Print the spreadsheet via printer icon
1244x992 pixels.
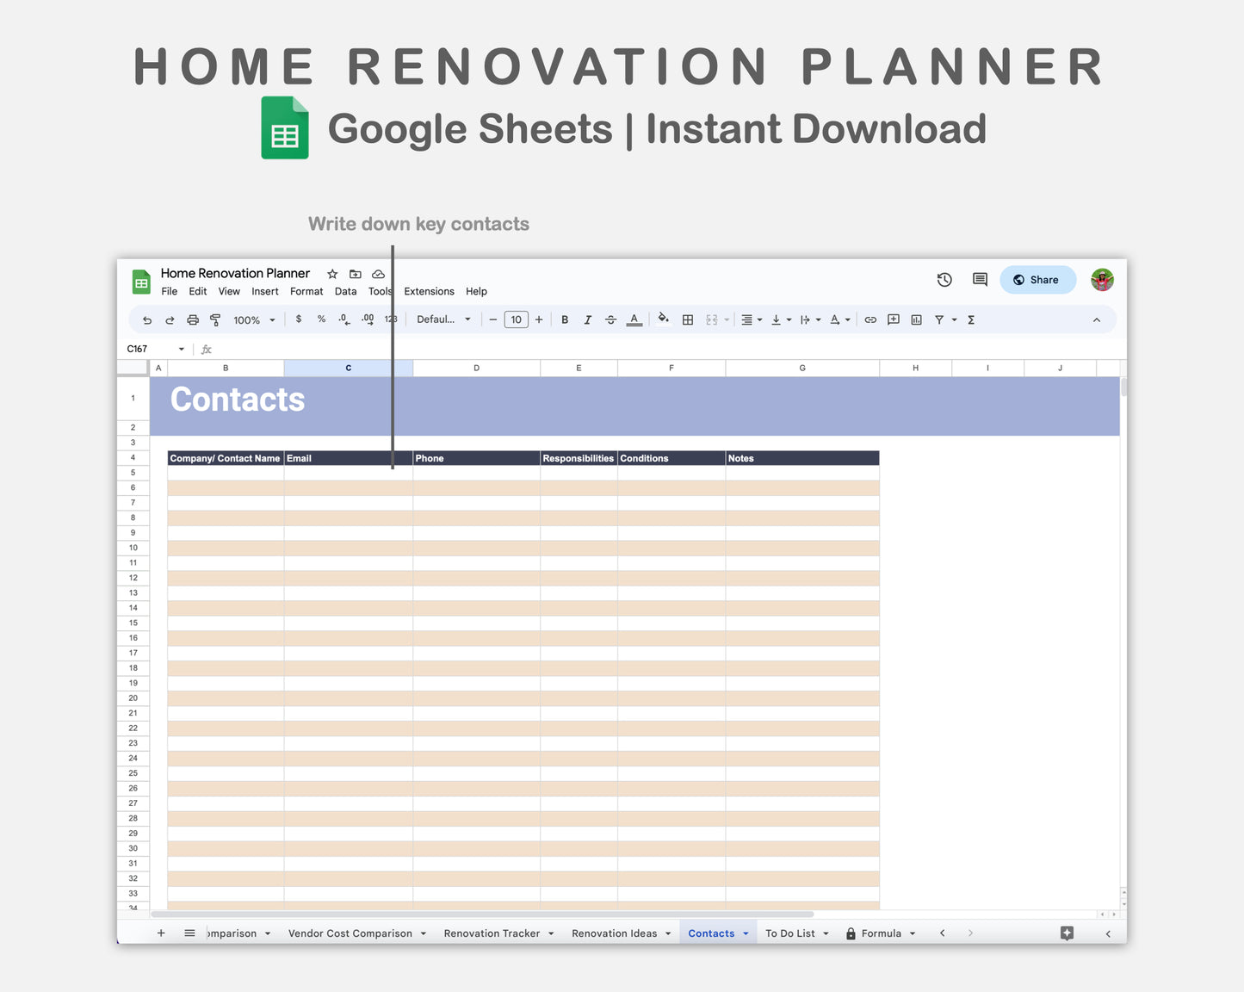pyautogui.click(x=193, y=320)
